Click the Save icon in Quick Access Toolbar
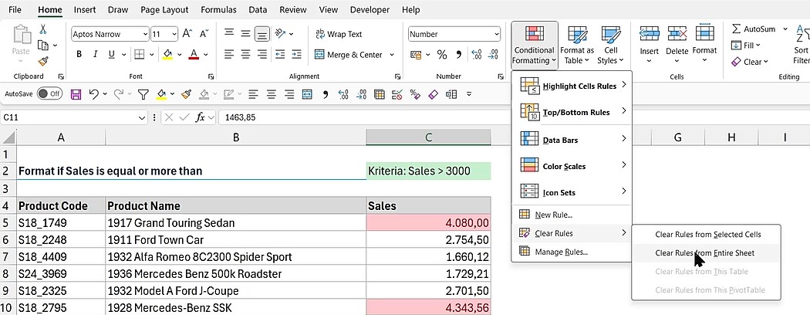The image size is (810, 315). (76, 94)
